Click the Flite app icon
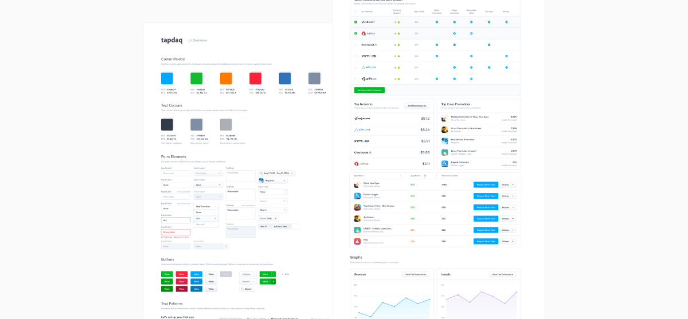This screenshot has height=319, width=688. click(x=357, y=241)
